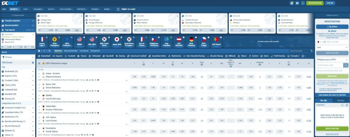Open the Tour de France tile
The width and height of the screenshot is (350, 137).
pos(142,42)
